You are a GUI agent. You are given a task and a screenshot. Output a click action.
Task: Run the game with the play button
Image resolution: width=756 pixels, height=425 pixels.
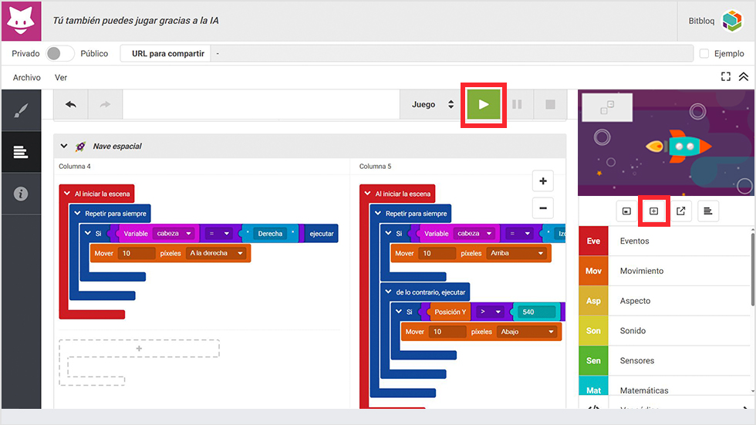click(x=483, y=105)
